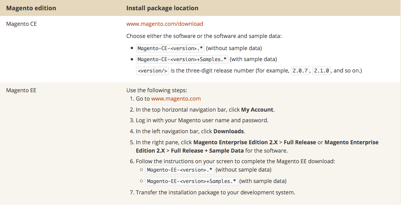Open the www.magento.com/download link

[165, 24]
